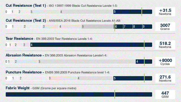Click the Cut Resistance (Test 2) heading
Screen dimensions: 181x102
pyautogui.click(x=26, y=20)
